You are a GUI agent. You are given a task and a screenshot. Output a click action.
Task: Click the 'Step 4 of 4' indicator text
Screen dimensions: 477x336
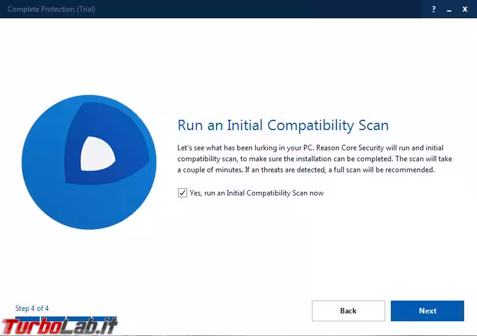click(x=32, y=309)
